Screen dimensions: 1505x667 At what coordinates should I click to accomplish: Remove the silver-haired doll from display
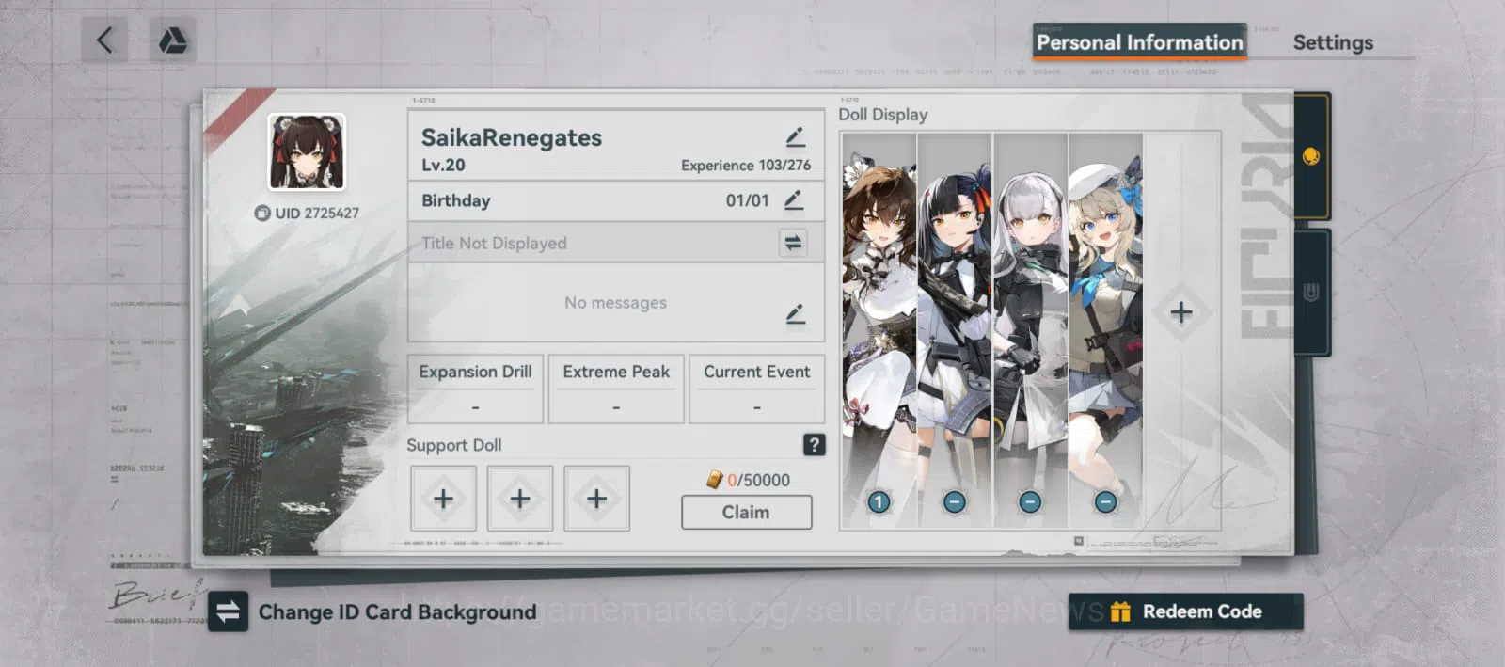point(1030,502)
